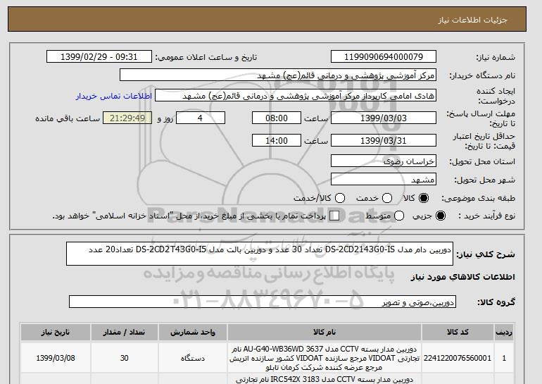Click the AU-G40-WB36WD product name cell

tap(324, 358)
